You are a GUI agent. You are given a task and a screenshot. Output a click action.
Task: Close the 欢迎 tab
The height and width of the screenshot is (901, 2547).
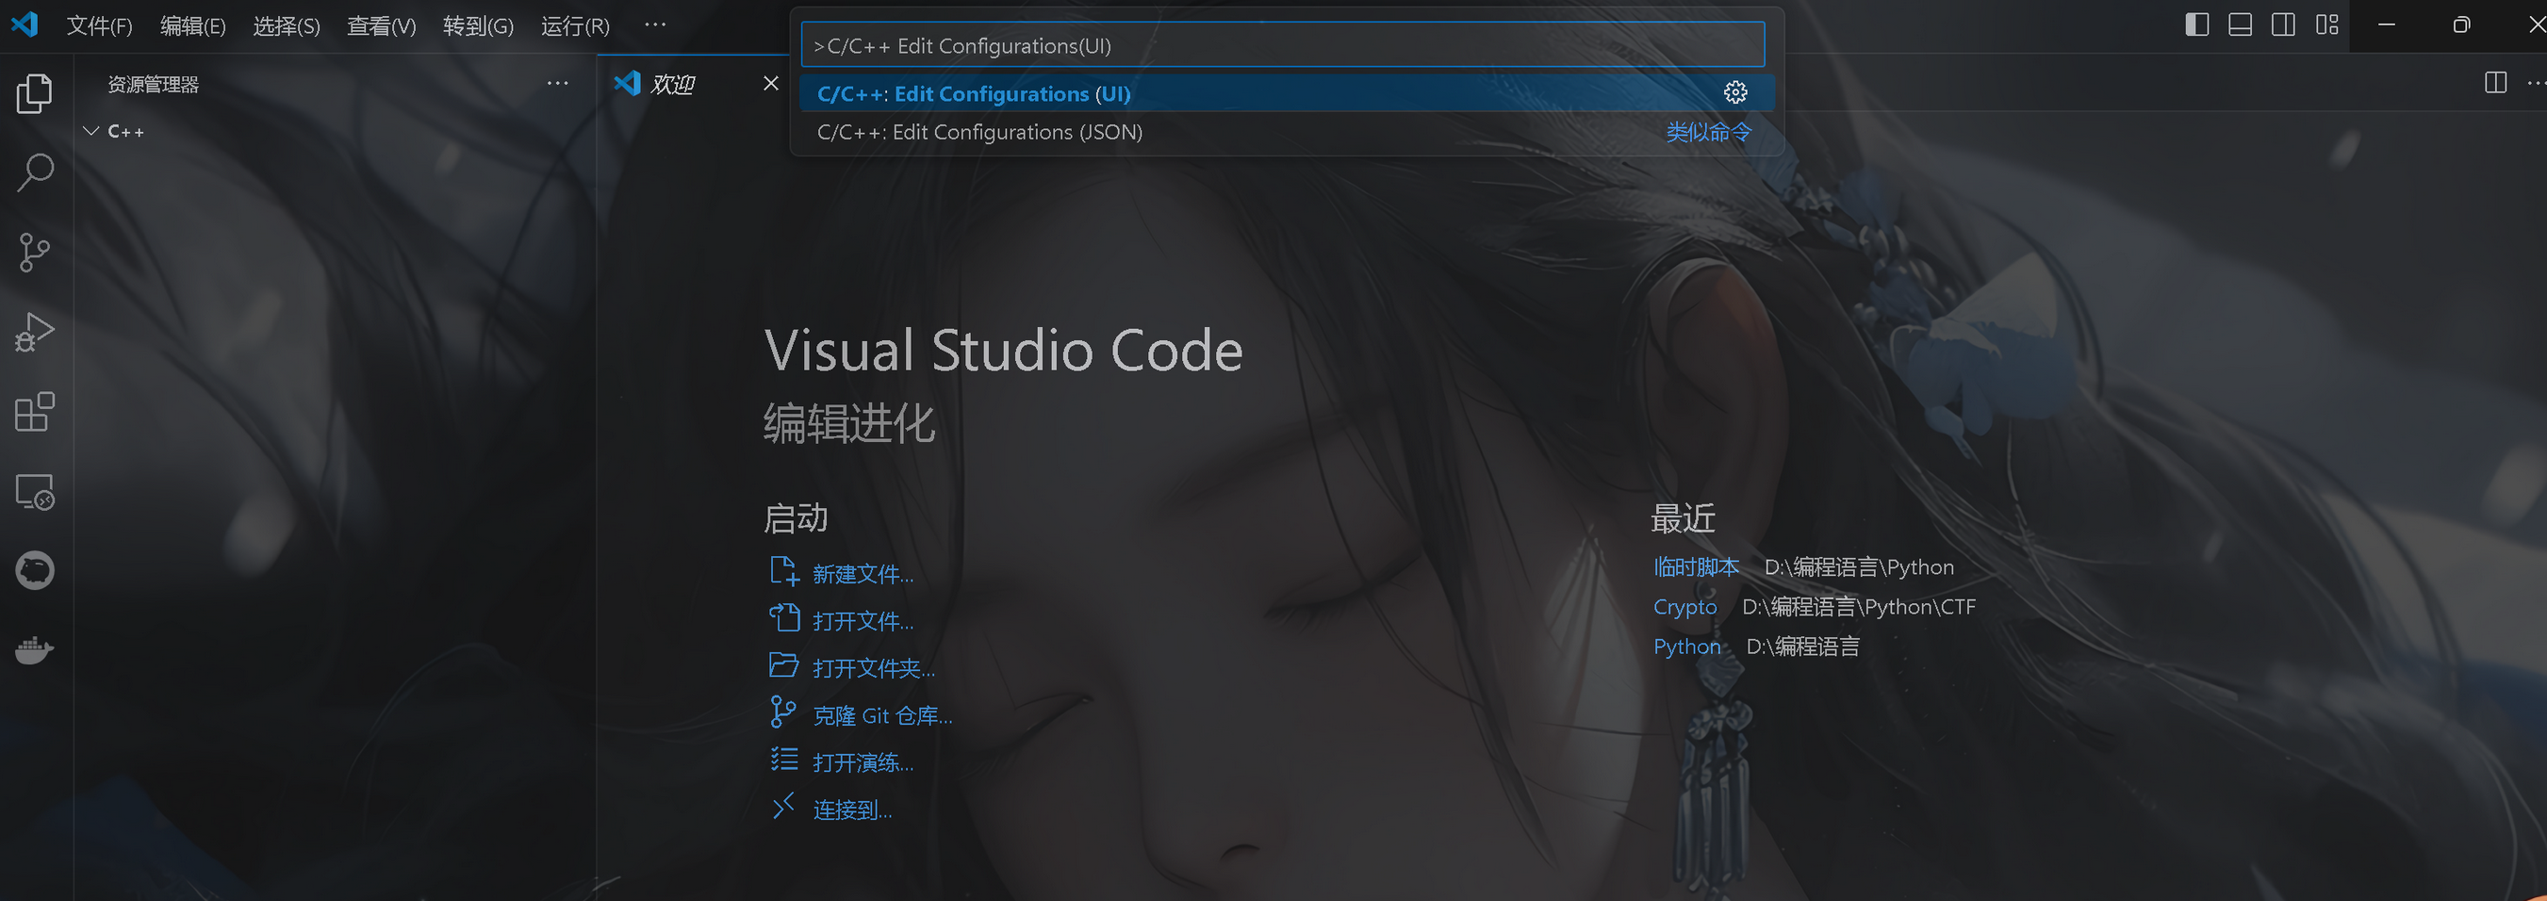click(x=771, y=83)
